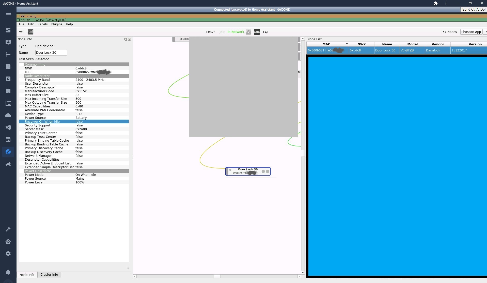Toggle LQI link quality display
Viewport: 487px width, 283px height.
(x=265, y=32)
